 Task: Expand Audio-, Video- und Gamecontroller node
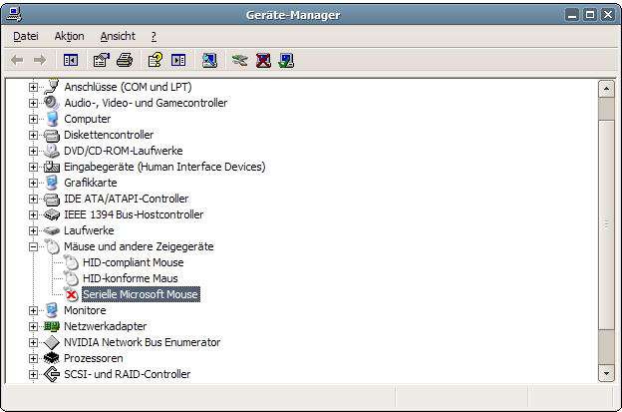click(33, 103)
